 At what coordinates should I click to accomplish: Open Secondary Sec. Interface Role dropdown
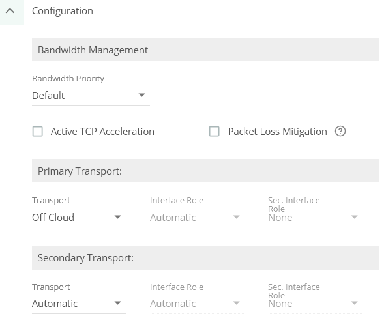(315, 304)
